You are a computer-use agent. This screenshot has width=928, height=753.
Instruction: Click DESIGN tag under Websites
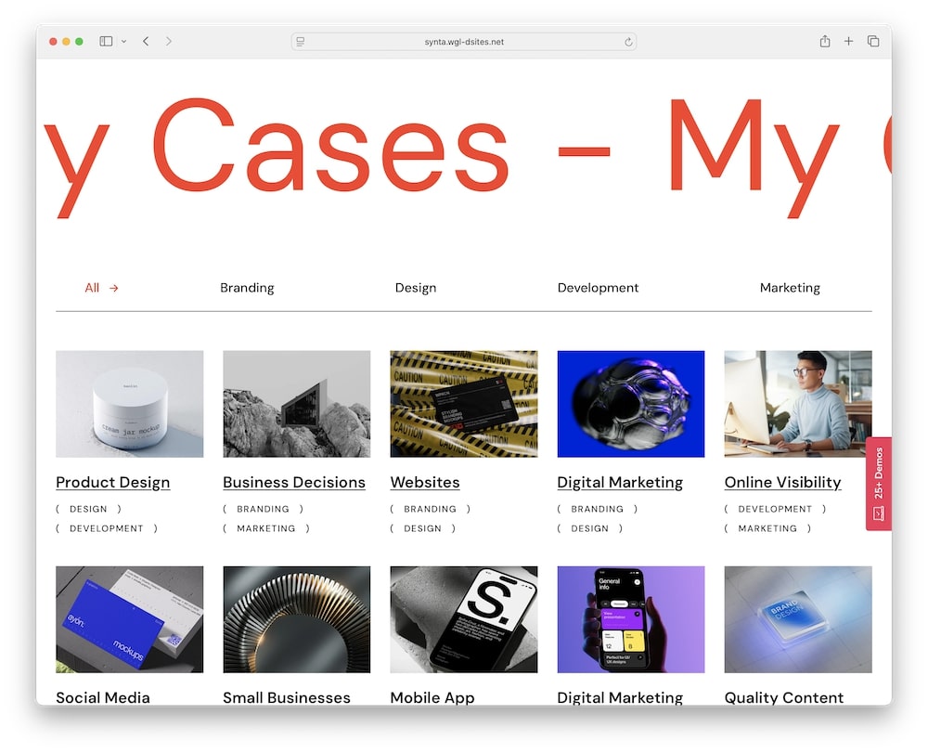(x=422, y=528)
